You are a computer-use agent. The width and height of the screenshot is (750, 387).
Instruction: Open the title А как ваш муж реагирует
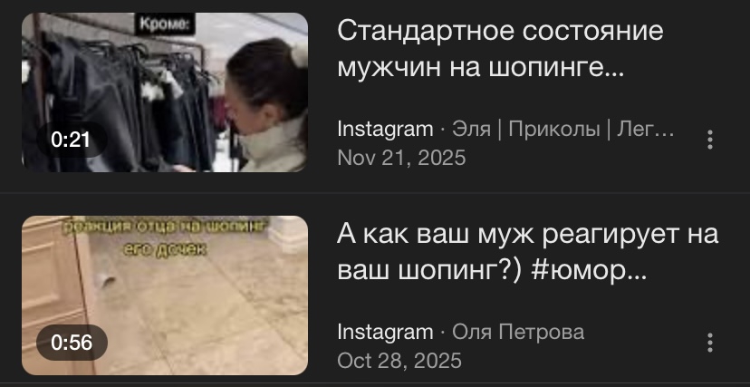coord(527,253)
